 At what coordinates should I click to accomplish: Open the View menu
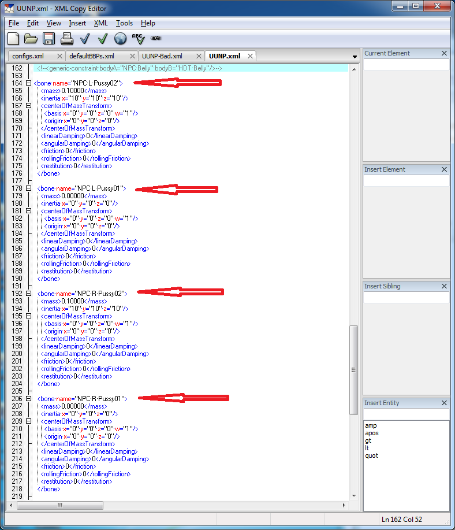tap(54, 23)
